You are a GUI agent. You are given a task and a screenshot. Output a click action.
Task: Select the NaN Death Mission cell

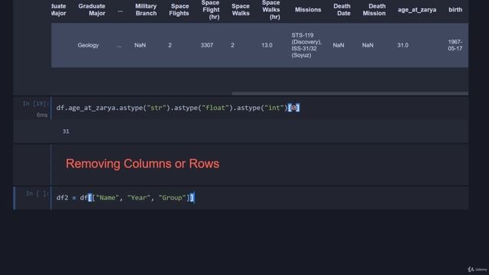[x=368, y=45]
